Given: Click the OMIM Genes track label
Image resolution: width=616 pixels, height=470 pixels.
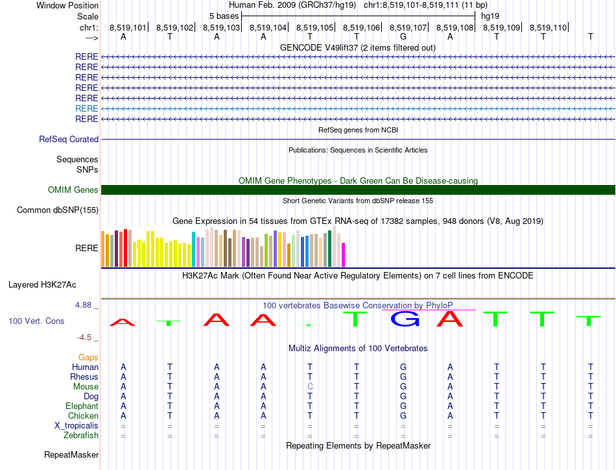Looking at the screenshot, I should [x=73, y=190].
